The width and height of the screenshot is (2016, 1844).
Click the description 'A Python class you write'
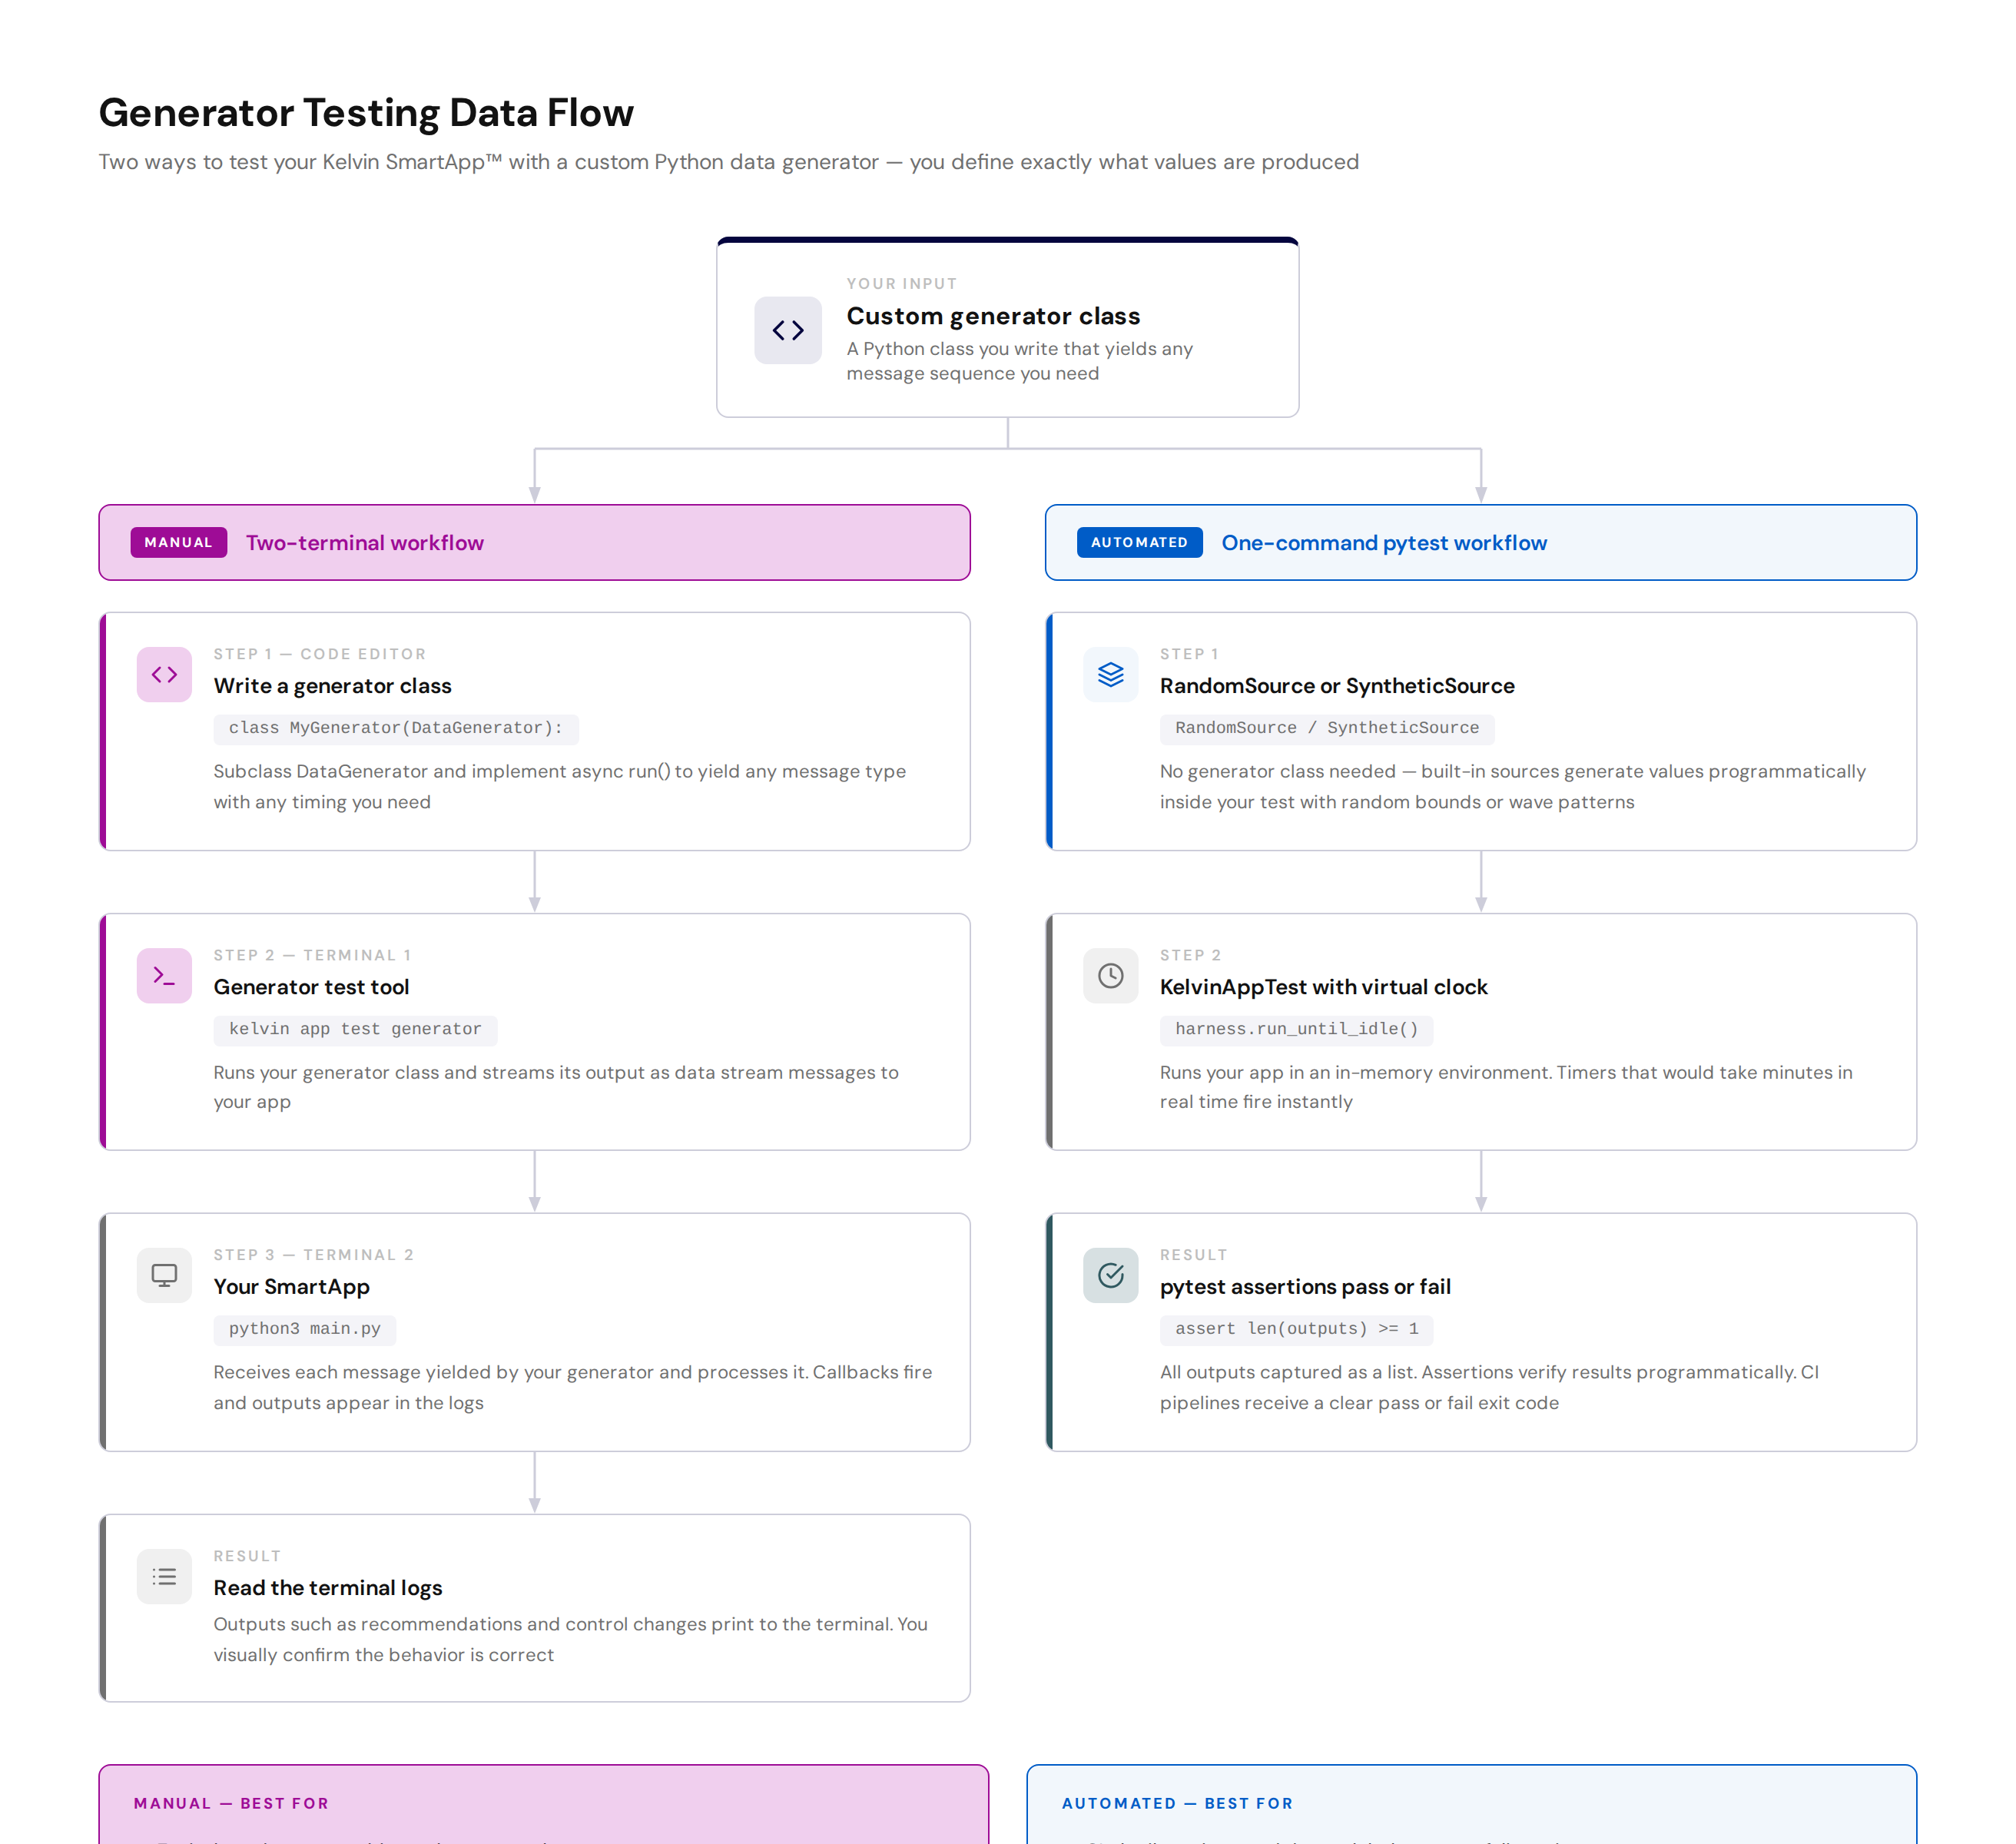[1019, 361]
